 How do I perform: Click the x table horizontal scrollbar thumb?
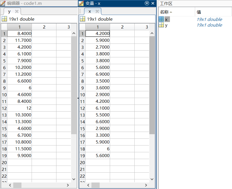pos(95,185)
